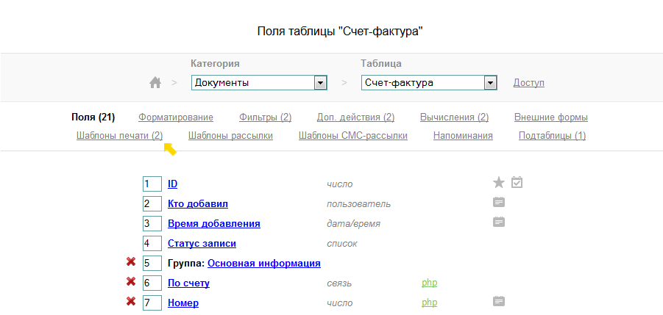Click the order number field for ID
Screen dimensions: 663x315
pos(152,184)
